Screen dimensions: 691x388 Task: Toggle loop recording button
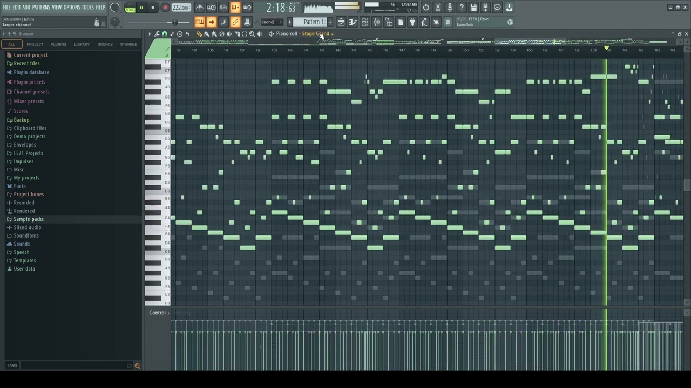pyautogui.click(x=247, y=8)
